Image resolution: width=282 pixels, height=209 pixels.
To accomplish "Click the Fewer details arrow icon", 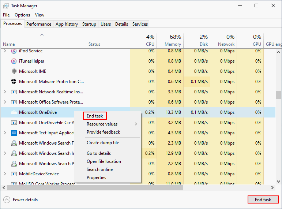I will tap(7, 199).
